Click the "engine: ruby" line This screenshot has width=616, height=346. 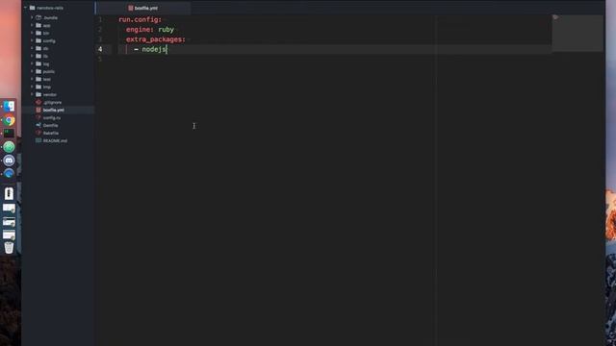pyautogui.click(x=150, y=30)
